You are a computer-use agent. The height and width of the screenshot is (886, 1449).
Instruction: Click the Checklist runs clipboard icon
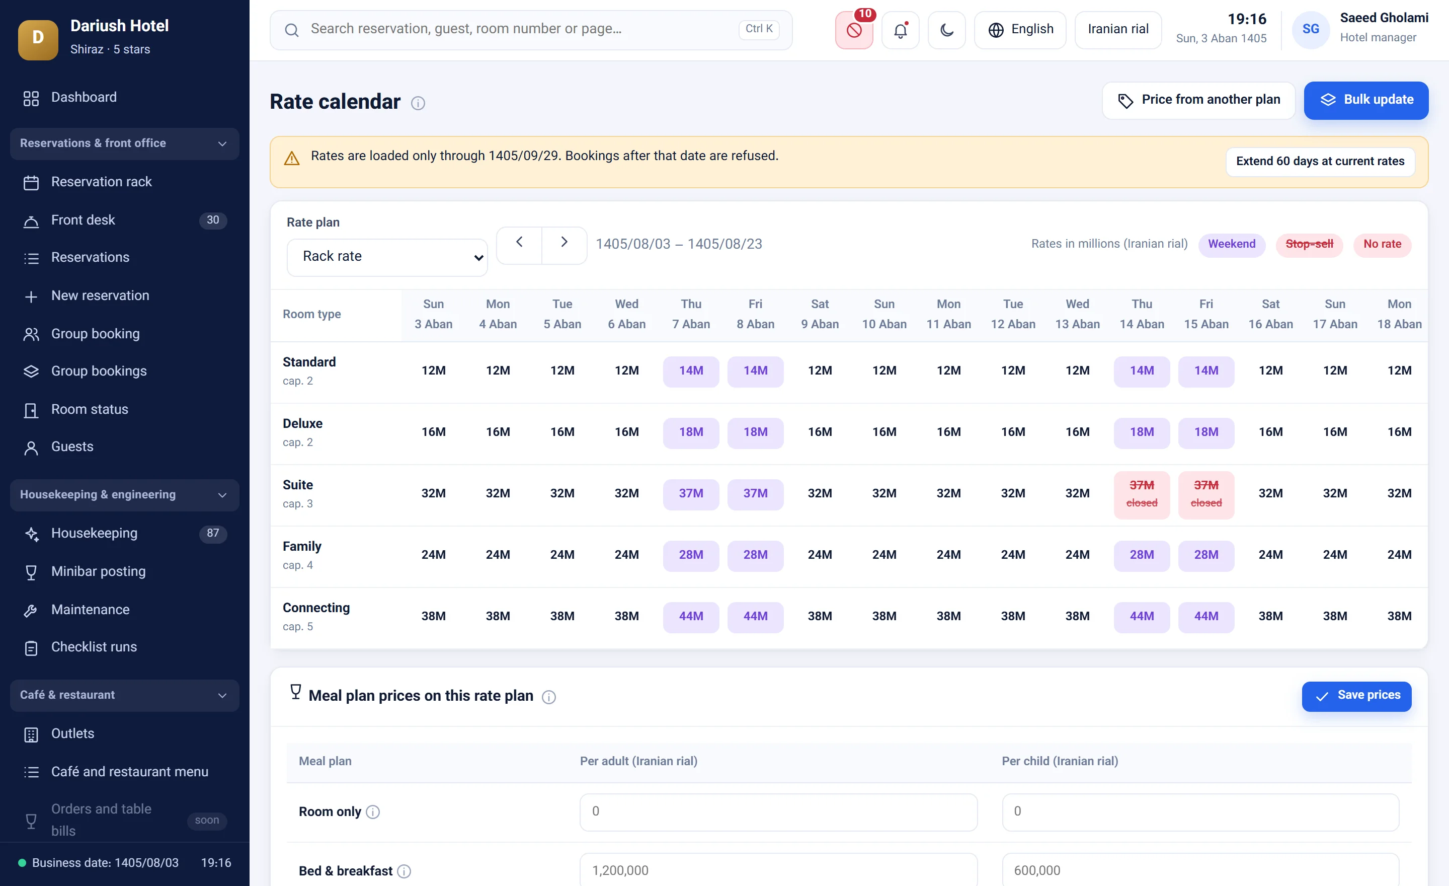pyautogui.click(x=31, y=648)
